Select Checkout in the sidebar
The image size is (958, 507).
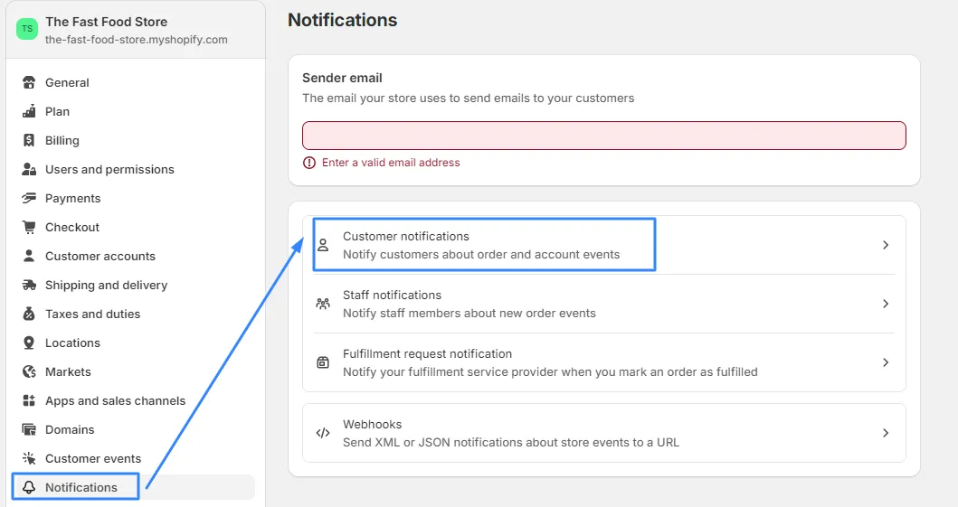[72, 227]
